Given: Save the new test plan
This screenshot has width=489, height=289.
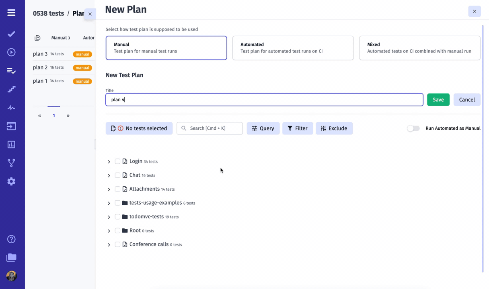Looking at the screenshot, I should (438, 100).
